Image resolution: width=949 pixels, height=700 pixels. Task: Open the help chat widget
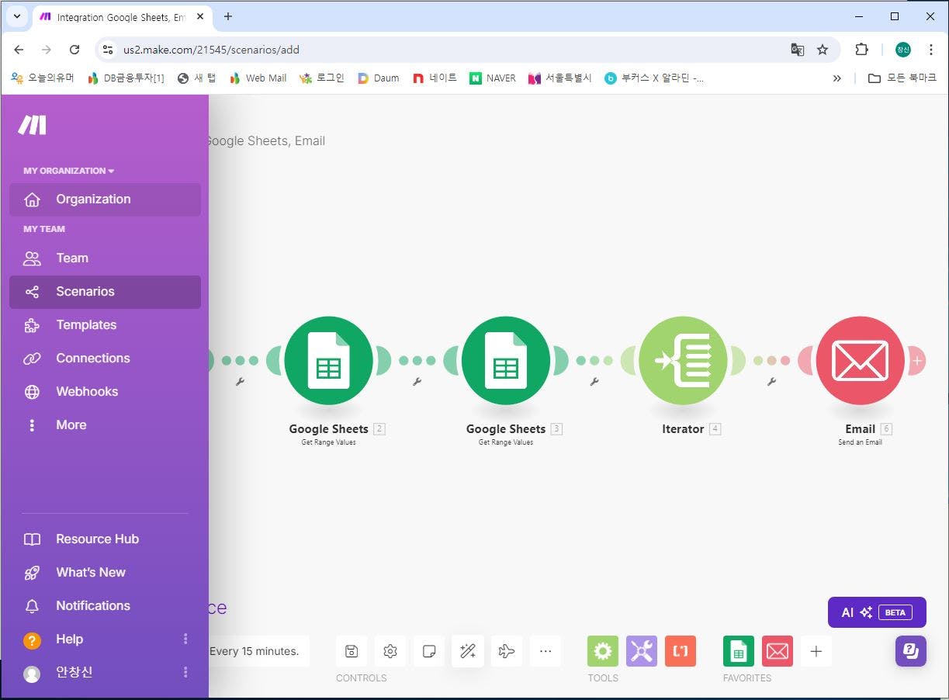[911, 651]
